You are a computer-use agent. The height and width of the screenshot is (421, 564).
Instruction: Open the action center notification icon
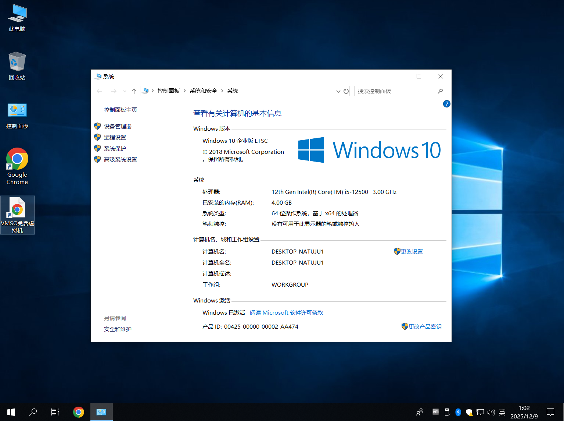point(550,412)
